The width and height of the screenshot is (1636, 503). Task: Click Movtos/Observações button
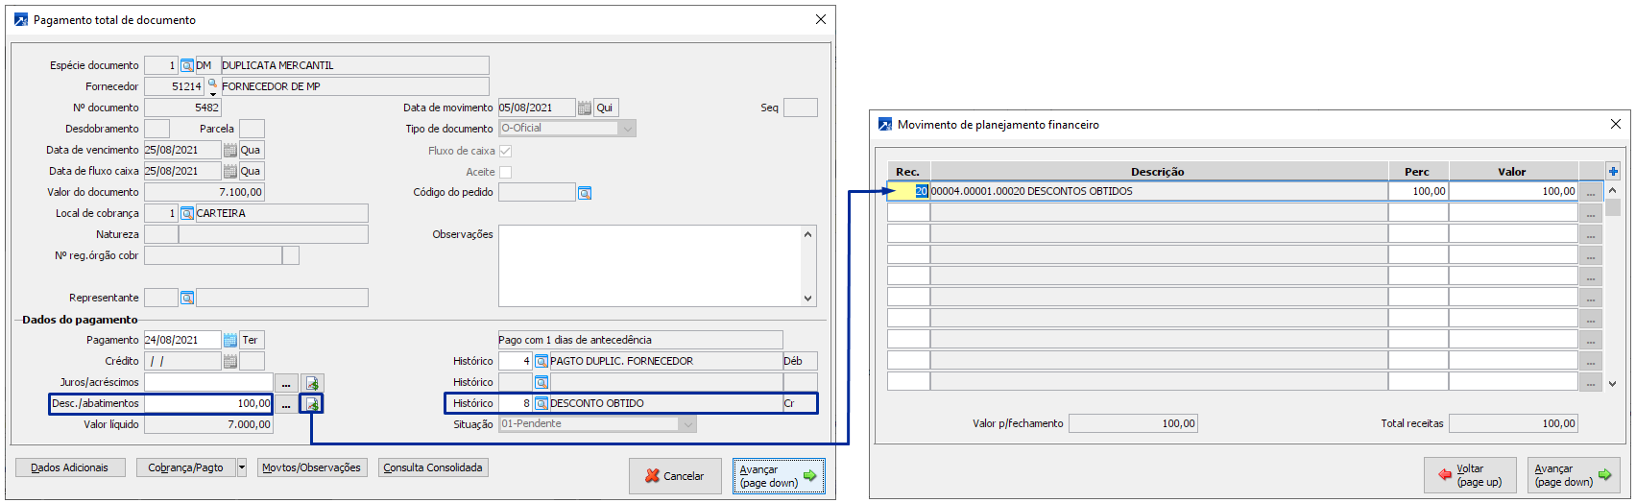coord(311,467)
